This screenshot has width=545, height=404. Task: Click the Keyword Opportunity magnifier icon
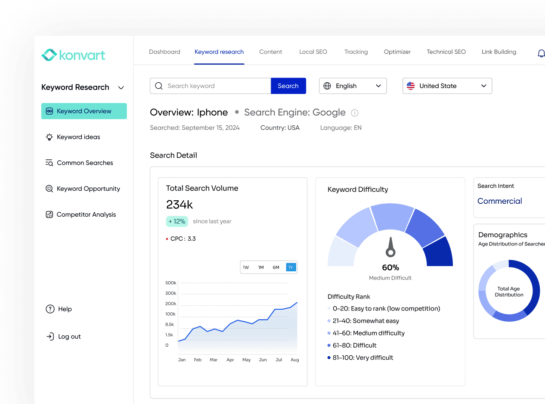(x=49, y=189)
